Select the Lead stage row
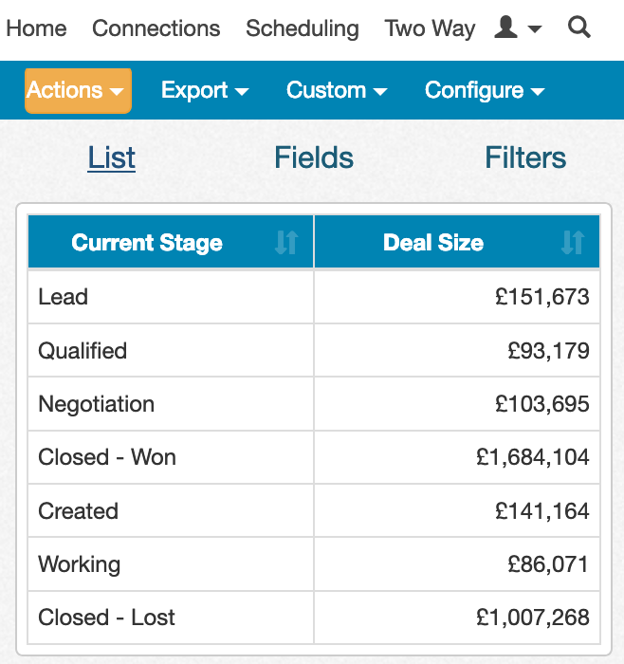The image size is (624, 664). [314, 296]
